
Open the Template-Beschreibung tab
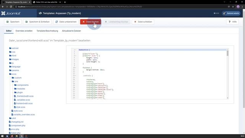47,31
